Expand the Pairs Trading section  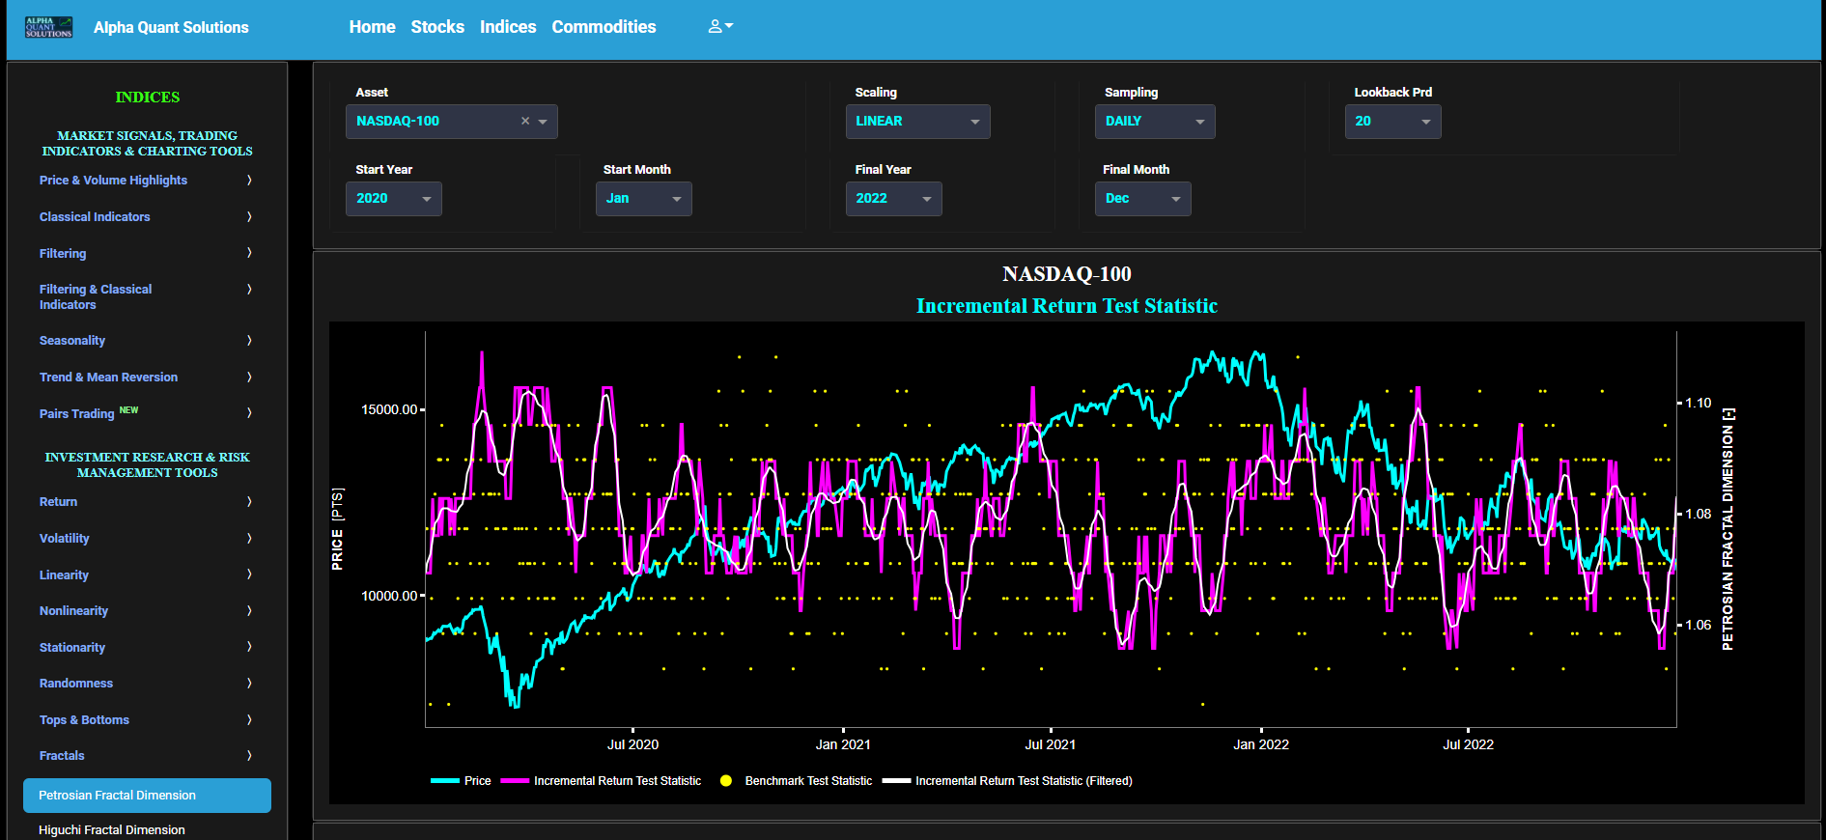click(x=146, y=413)
